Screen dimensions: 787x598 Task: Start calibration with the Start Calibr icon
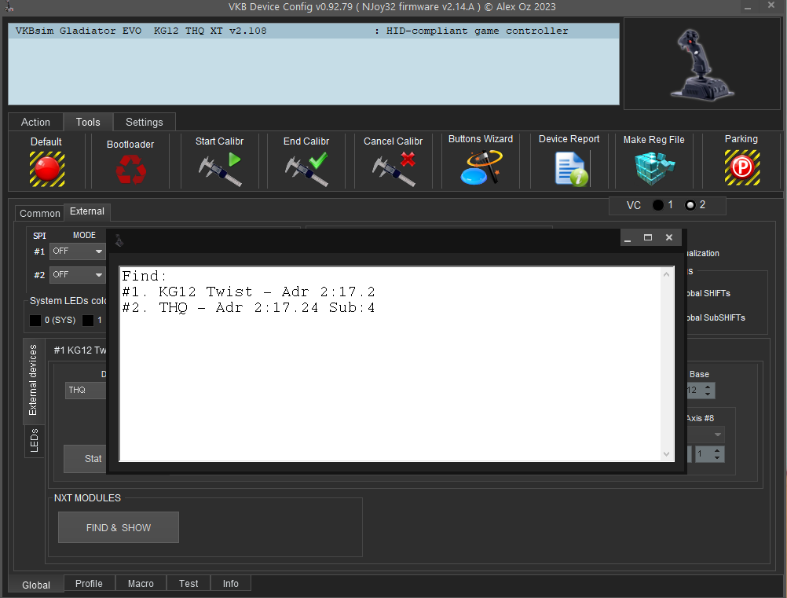tap(220, 169)
